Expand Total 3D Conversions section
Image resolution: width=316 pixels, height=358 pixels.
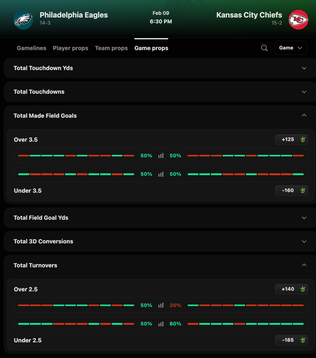160,242
